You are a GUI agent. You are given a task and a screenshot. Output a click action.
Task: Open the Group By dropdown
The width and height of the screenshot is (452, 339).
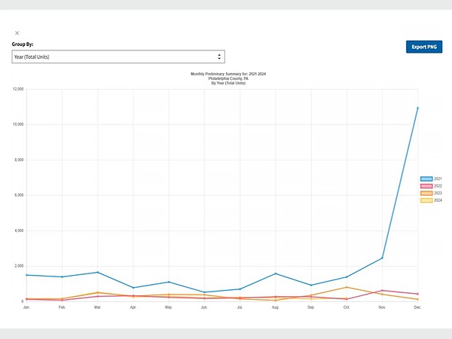coord(118,56)
